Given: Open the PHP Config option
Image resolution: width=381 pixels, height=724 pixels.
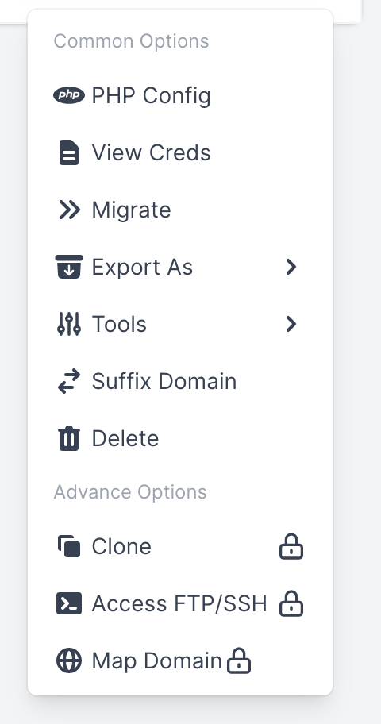Looking at the screenshot, I should pos(179,95).
